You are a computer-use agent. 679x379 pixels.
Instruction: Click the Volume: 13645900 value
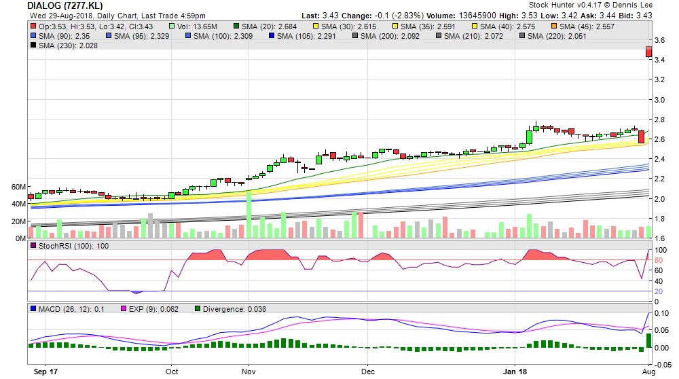pyautogui.click(x=462, y=16)
